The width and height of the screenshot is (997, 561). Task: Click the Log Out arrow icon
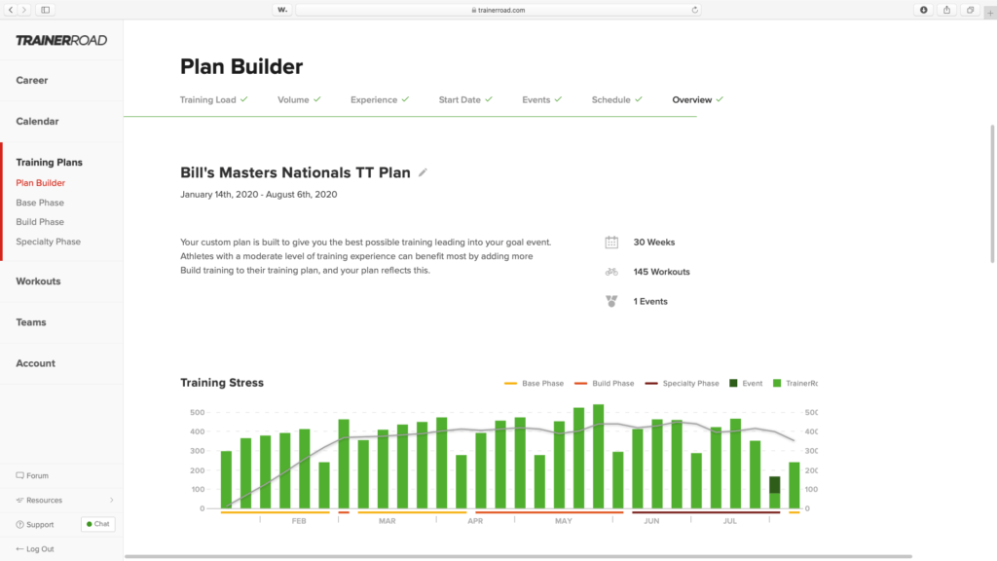pyautogui.click(x=19, y=549)
